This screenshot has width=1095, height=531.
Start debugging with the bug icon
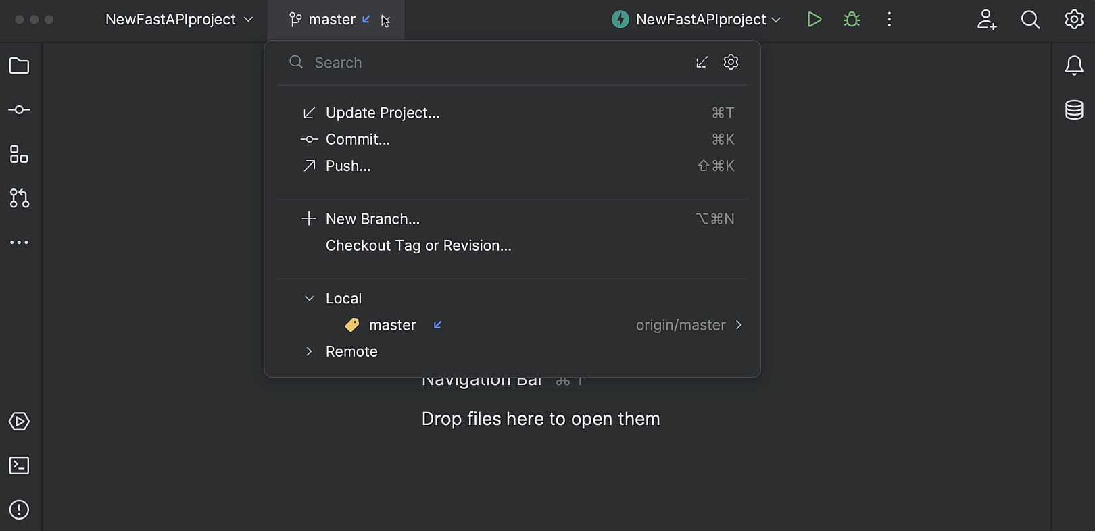click(x=852, y=20)
